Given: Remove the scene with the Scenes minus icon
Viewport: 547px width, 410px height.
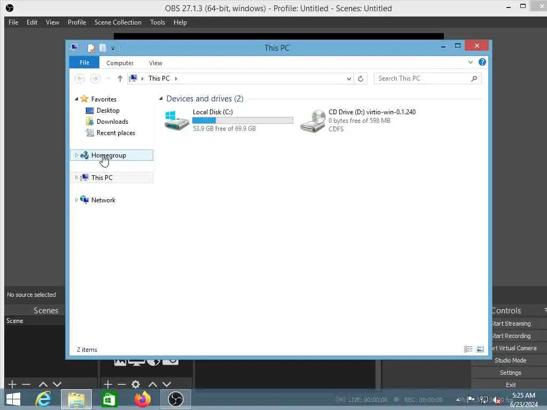Looking at the screenshot, I should click(26, 384).
